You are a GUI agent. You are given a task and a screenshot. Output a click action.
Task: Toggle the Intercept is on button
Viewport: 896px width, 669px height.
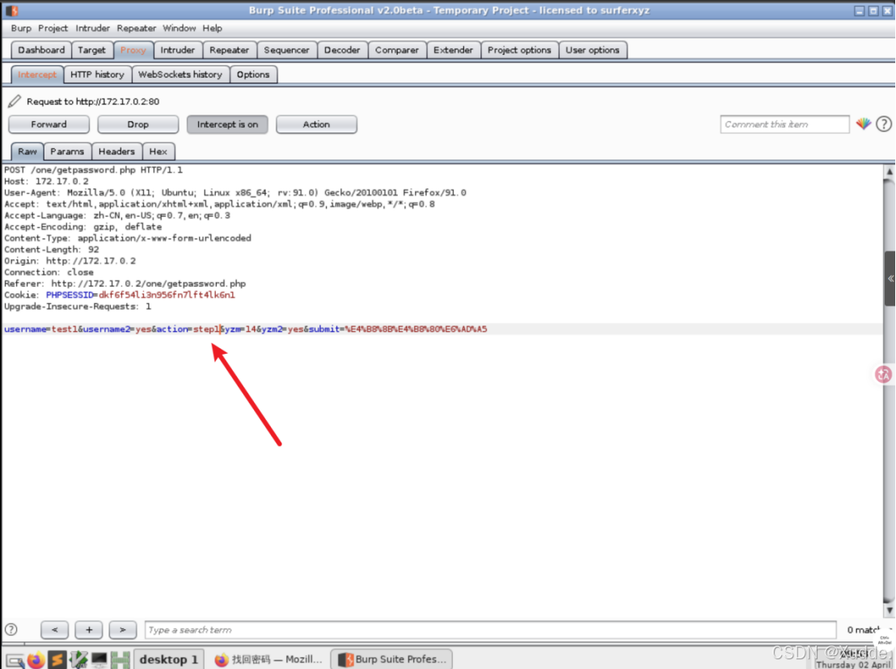pos(227,124)
